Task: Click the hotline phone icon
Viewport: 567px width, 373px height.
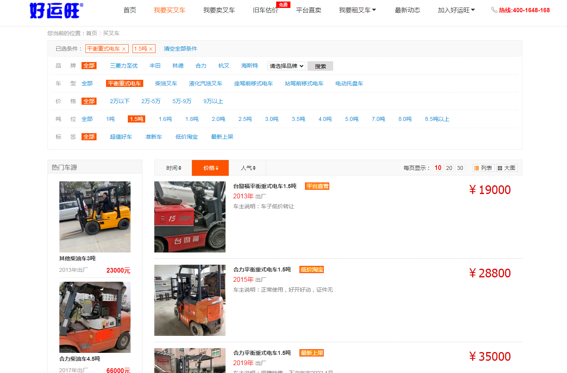Action: click(494, 10)
